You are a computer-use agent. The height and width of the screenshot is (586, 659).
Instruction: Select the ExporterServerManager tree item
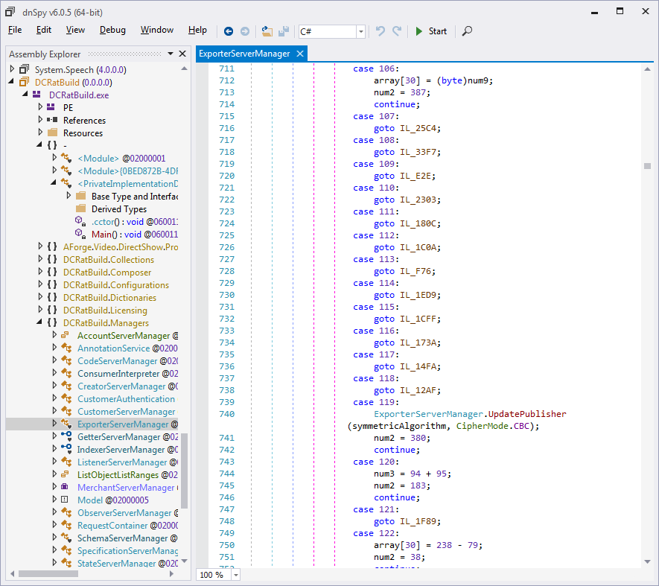pyautogui.click(x=127, y=424)
